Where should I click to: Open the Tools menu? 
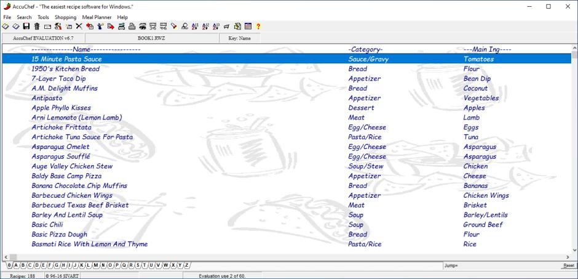pos(43,17)
